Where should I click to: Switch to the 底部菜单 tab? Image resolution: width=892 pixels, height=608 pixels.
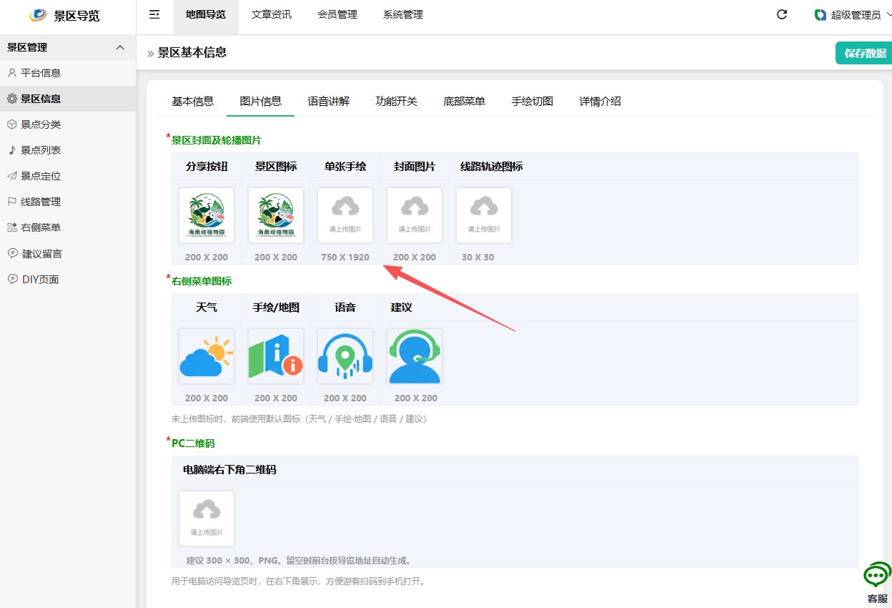[465, 101]
